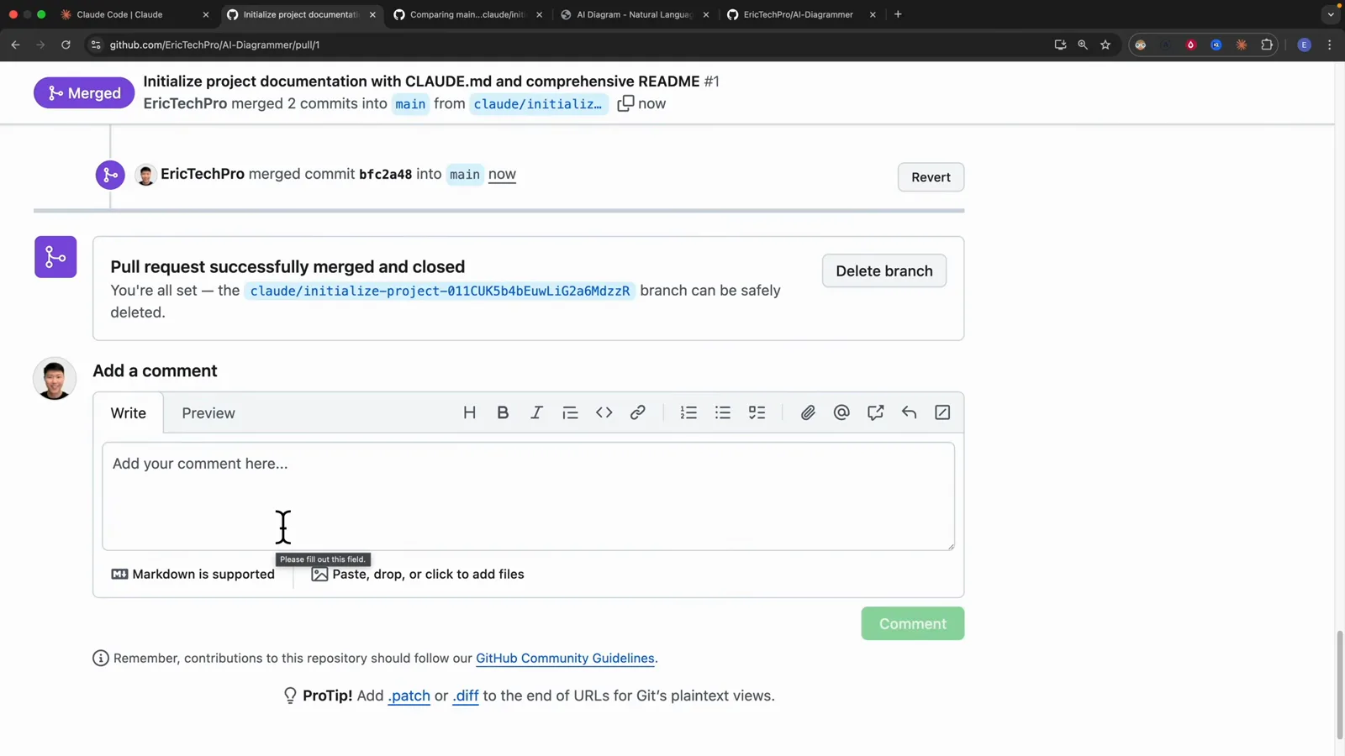Attach files with the paperclip icon

tap(808, 412)
